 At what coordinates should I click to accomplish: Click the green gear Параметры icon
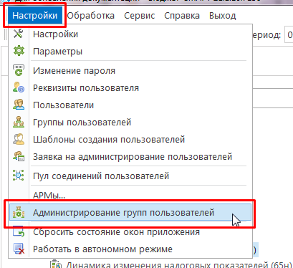pos(19,51)
